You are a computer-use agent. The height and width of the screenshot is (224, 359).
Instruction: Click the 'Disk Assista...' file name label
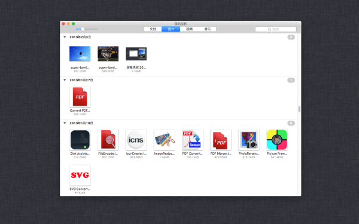tap(80, 154)
